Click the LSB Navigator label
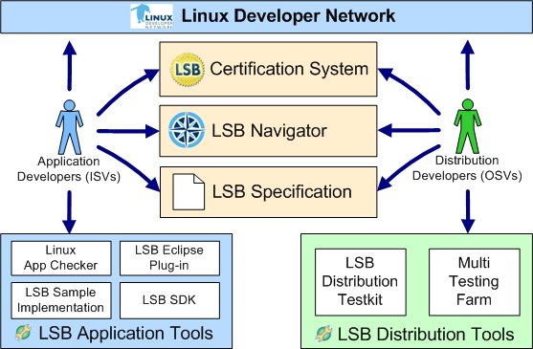Image resolution: width=533 pixels, height=349 pixels. point(269,131)
